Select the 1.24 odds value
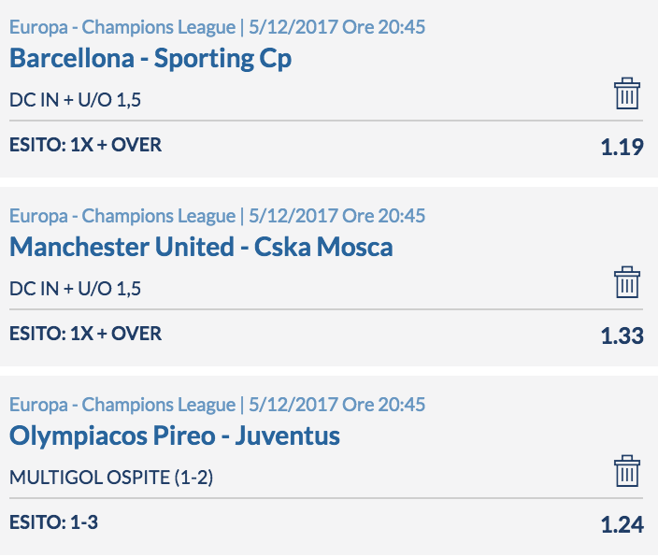This screenshot has height=557, width=658. [x=622, y=524]
